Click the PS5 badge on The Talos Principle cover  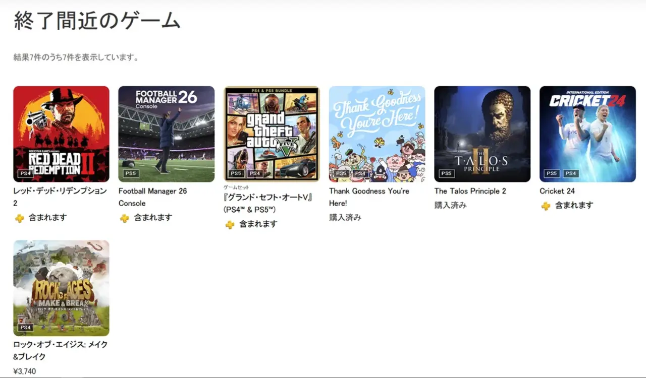[x=447, y=174]
